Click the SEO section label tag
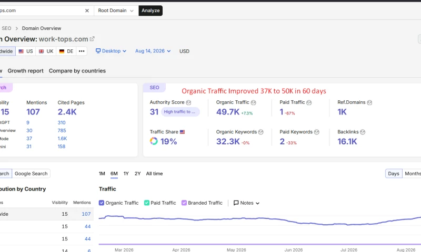 tap(154, 88)
